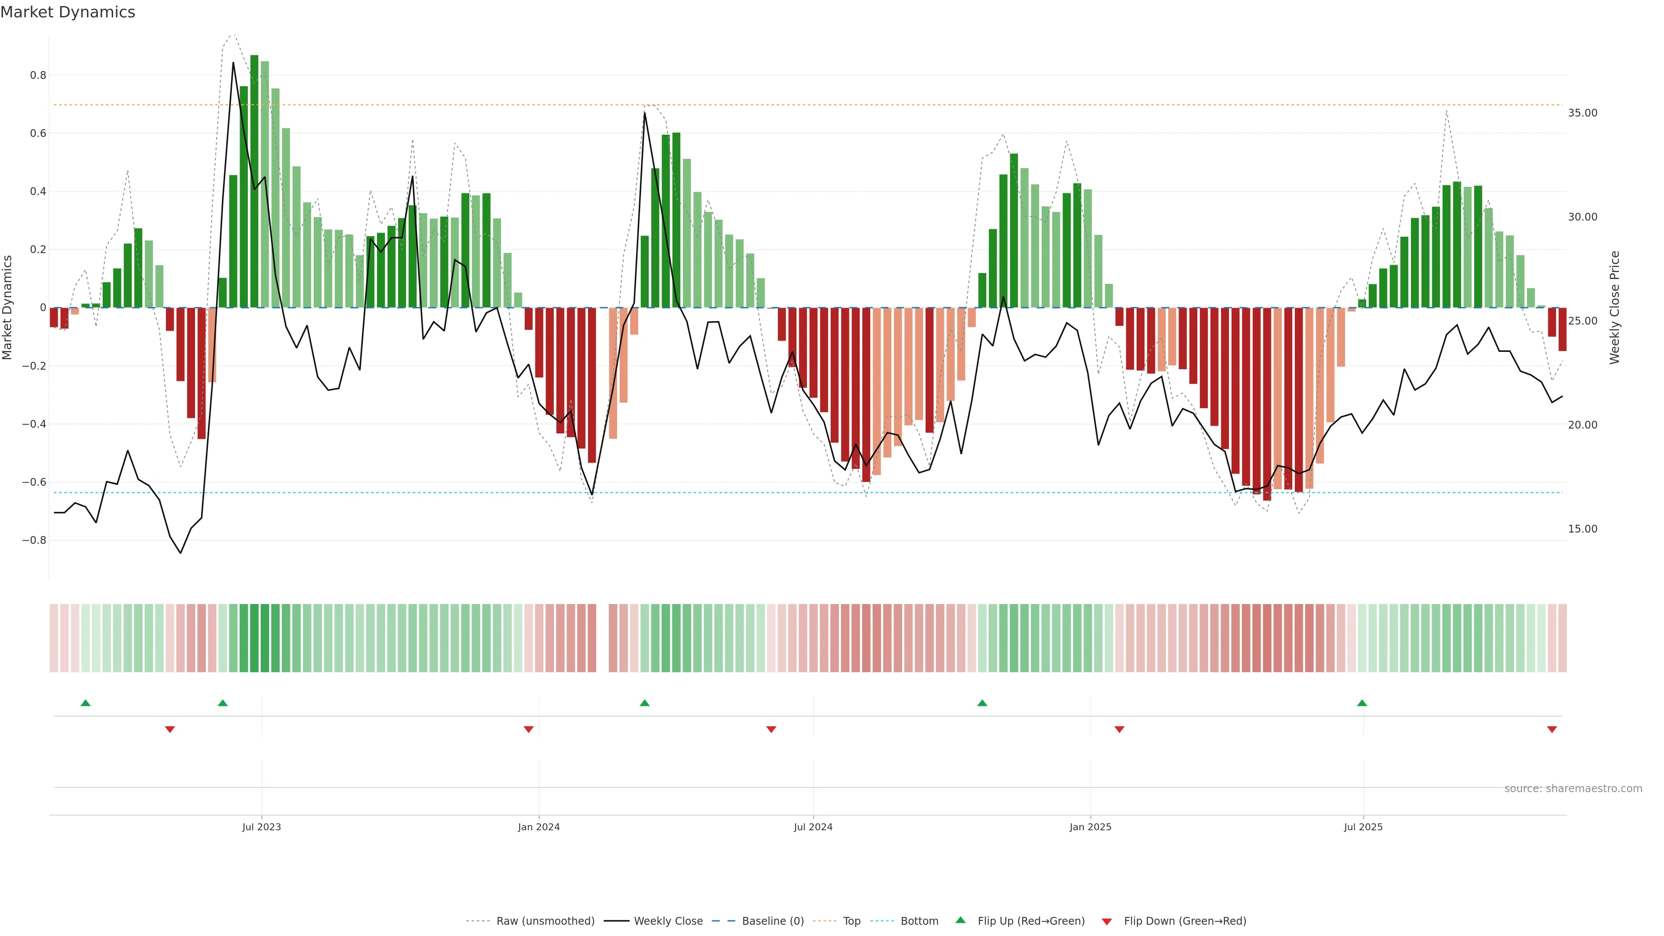Click the flip-up triangle just before Jul 2023
This screenshot has width=1664, height=936.
coord(223,703)
